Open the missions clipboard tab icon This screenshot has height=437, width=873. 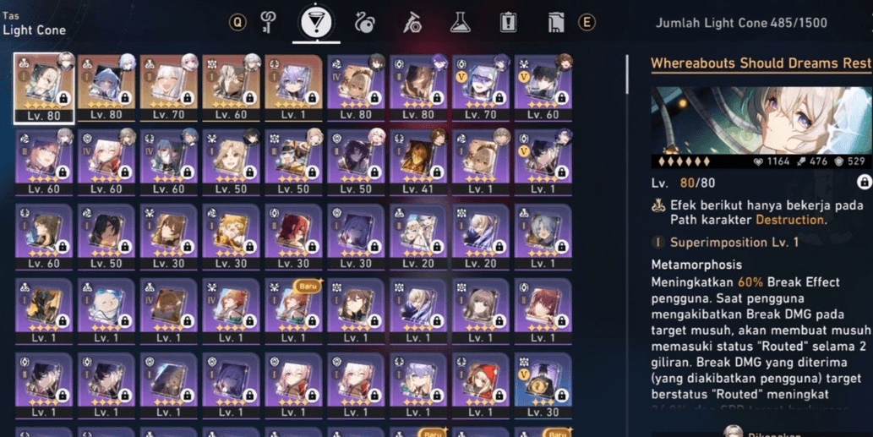(508, 23)
